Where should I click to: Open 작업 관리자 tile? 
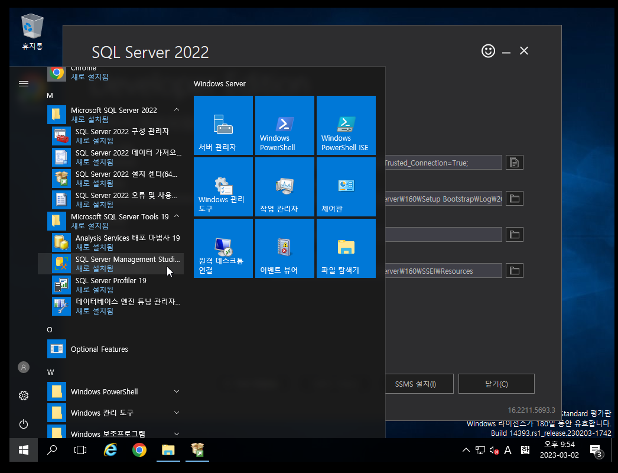285,187
